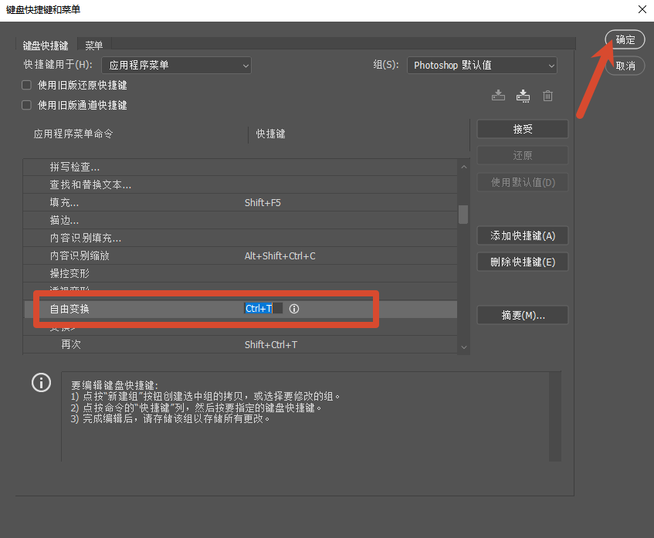Screen dimensions: 654x538
Task: Click the Ctrl+T shortcut input field
Action: [x=263, y=309]
